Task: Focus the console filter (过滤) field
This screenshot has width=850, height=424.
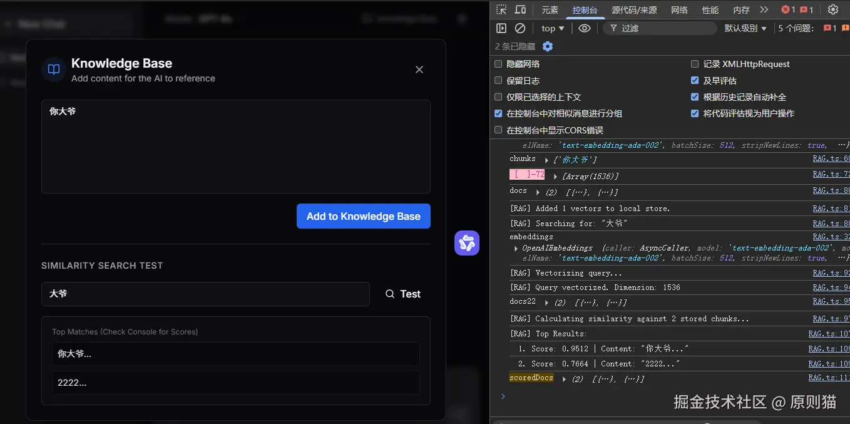Action: tap(660, 28)
